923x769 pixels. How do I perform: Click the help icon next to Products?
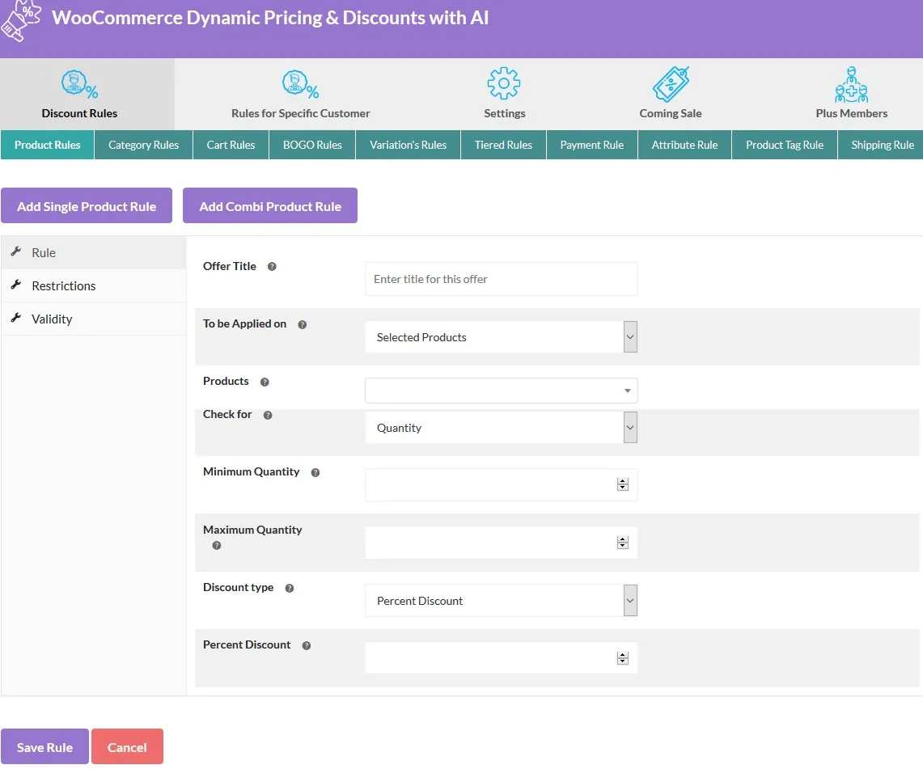[x=264, y=381]
